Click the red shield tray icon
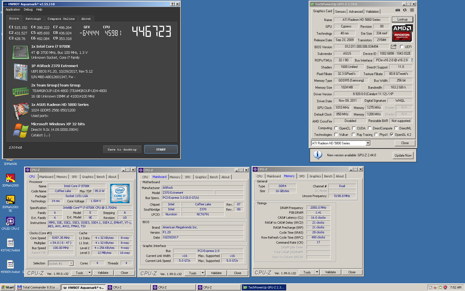The height and width of the screenshot is (291, 465). coord(445,287)
